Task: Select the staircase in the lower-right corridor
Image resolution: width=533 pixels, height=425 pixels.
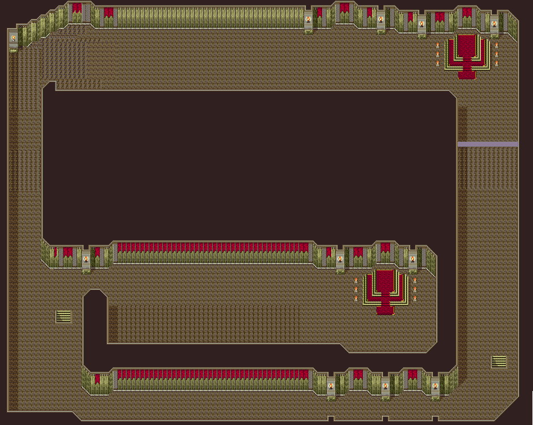Action: [499, 362]
